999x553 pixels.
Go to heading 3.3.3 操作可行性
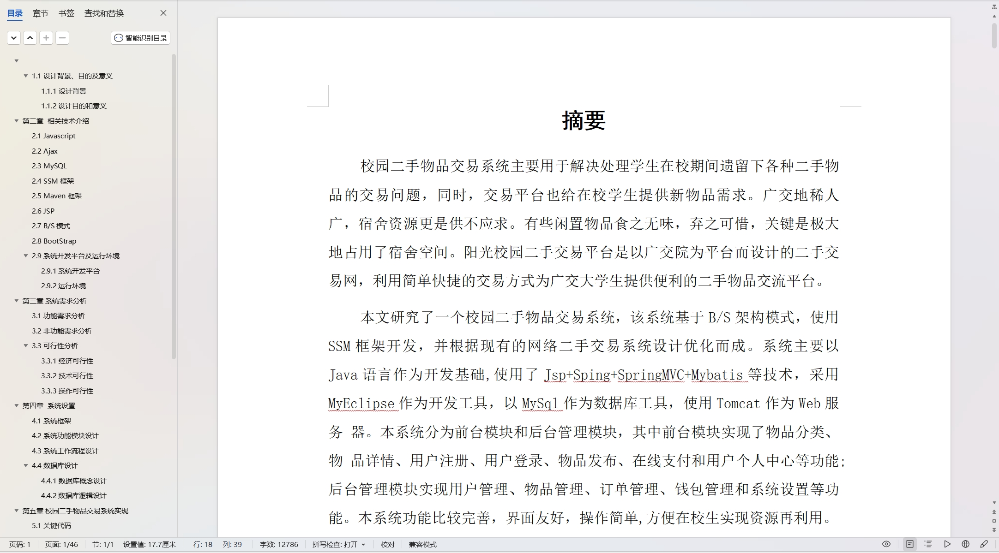pyautogui.click(x=67, y=391)
